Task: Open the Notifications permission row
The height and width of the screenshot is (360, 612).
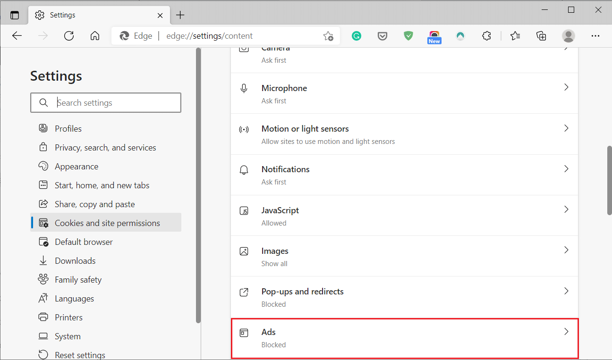Action: tap(404, 175)
